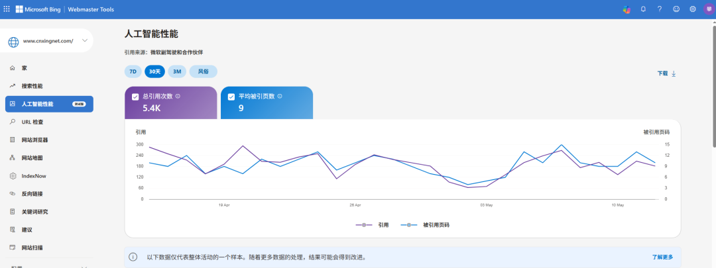
Task: Click the magnifier icon for URL 检查
Action: pyautogui.click(x=13, y=122)
